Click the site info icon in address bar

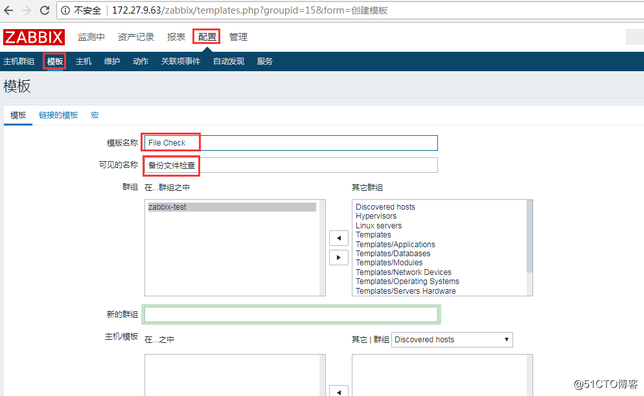[x=65, y=10]
